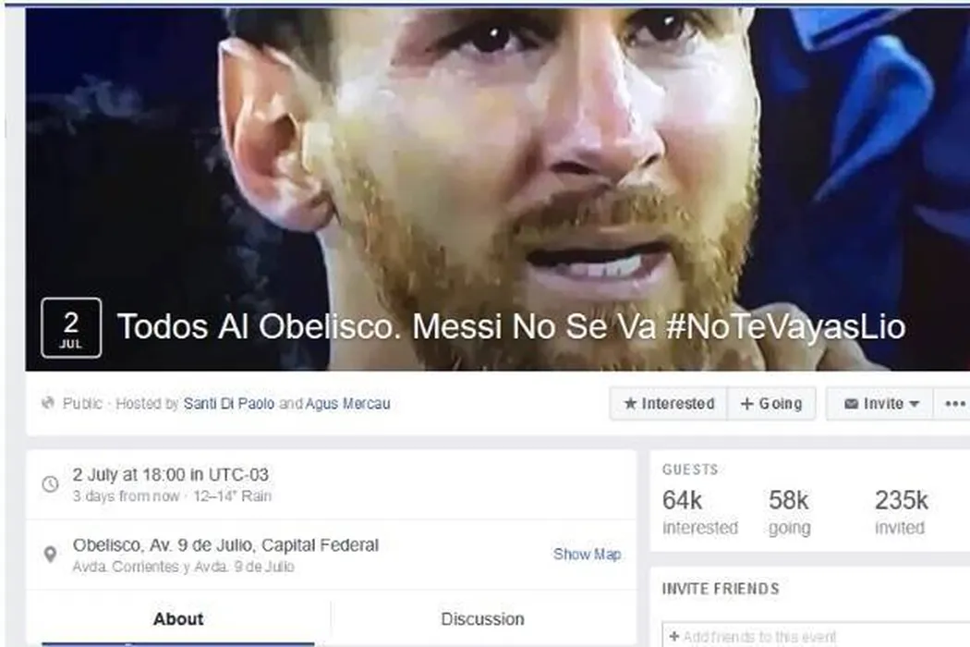The height and width of the screenshot is (647, 970).
Task: Click the star icon on Interested
Action: [630, 404]
